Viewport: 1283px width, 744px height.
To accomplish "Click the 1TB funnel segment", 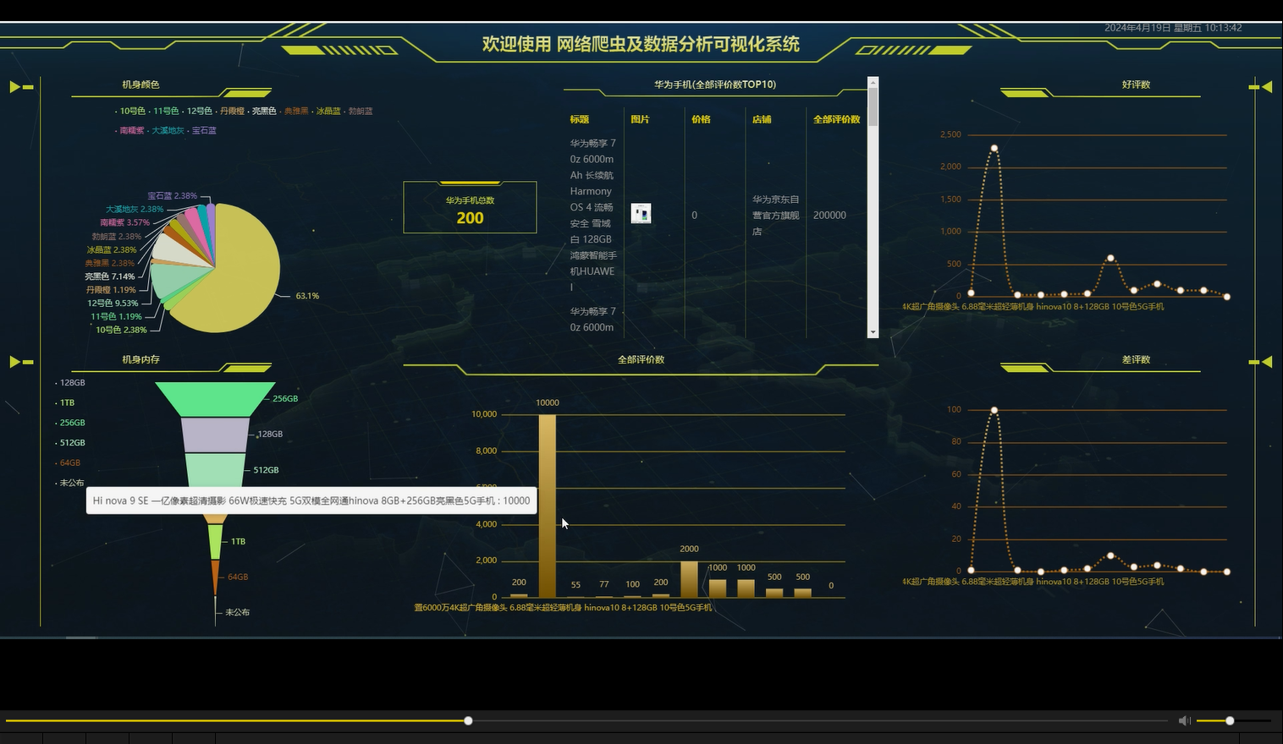I will 215,541.
